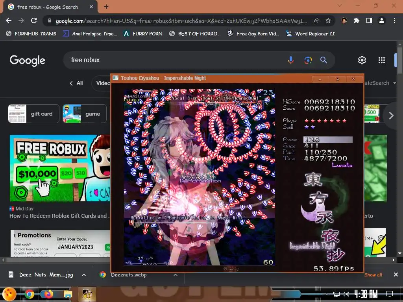
Task: Close the downloads bar
Action: pyautogui.click(x=396, y=275)
